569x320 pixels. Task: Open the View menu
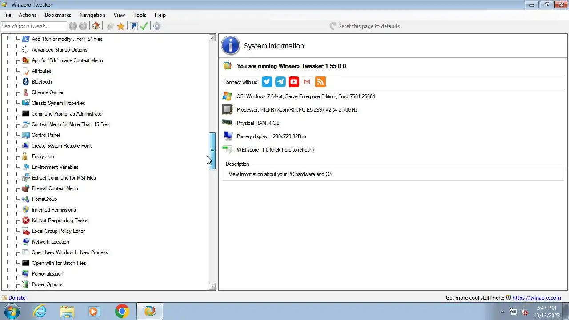(x=119, y=15)
